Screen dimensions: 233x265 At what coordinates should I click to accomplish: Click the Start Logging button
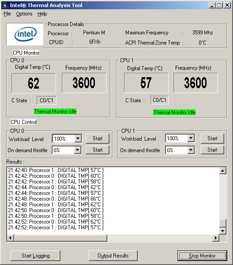coord(35,256)
